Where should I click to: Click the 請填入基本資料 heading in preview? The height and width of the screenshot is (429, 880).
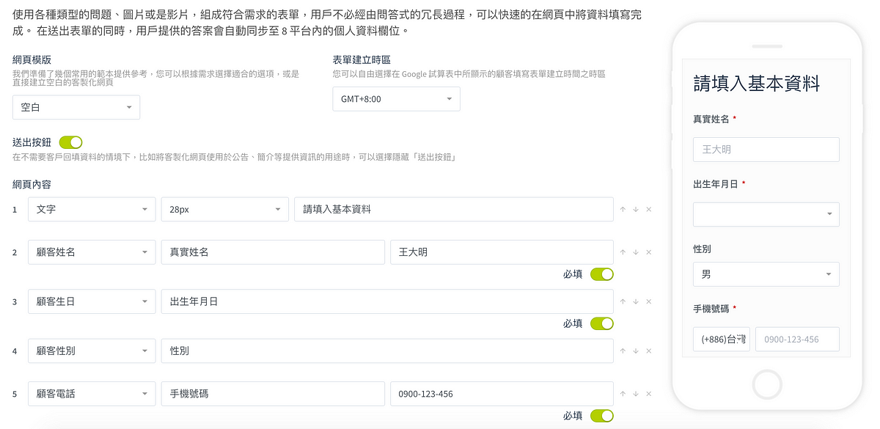coord(756,84)
